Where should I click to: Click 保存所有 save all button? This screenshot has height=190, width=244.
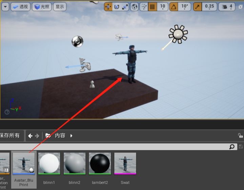coord(9,136)
